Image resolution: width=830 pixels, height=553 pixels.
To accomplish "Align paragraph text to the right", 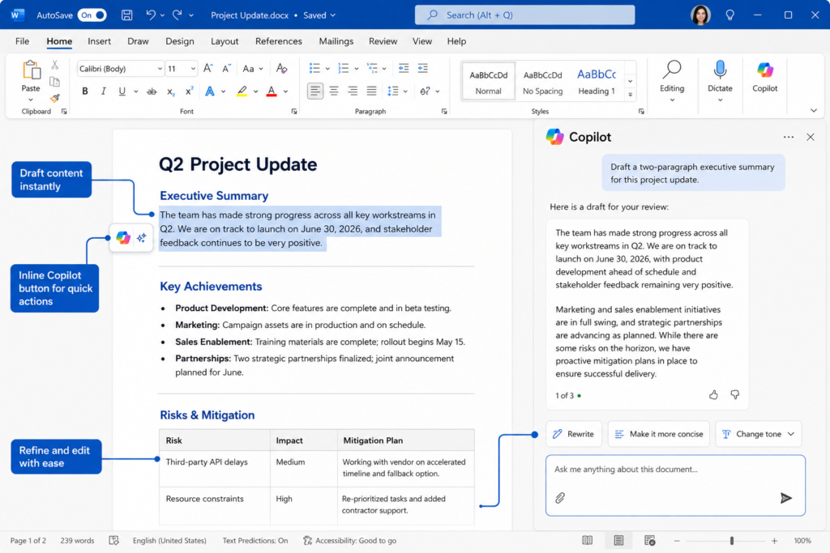I will (353, 91).
